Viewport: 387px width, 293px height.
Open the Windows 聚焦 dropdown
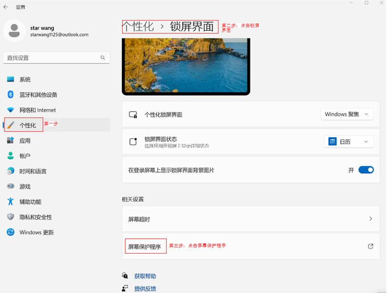[x=347, y=114]
